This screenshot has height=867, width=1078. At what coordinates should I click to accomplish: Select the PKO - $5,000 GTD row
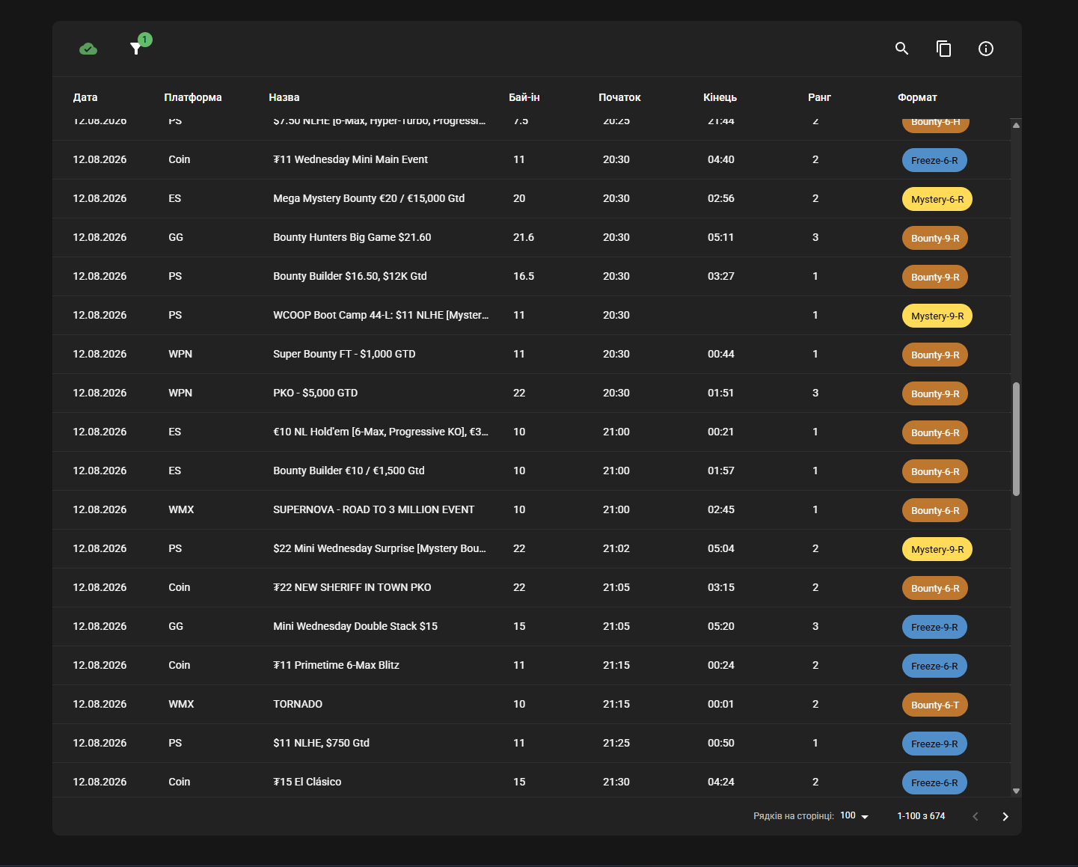(x=531, y=393)
